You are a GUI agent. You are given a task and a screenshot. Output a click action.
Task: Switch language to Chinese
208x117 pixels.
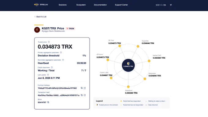[x=159, y=5]
